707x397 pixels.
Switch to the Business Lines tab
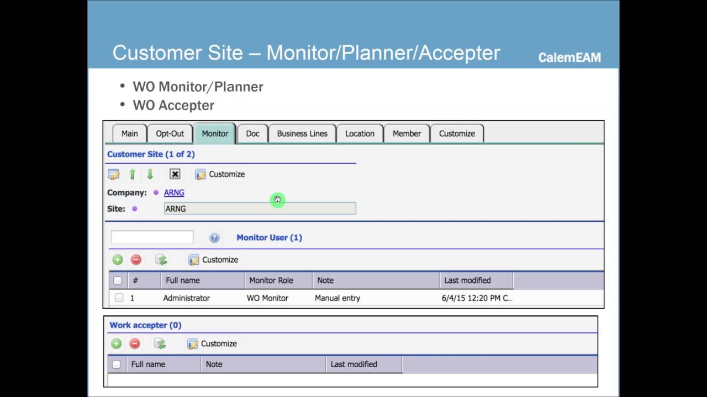(302, 133)
